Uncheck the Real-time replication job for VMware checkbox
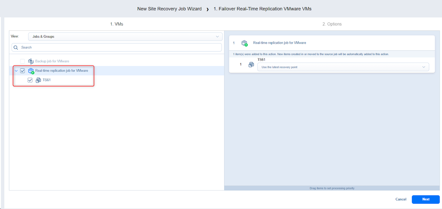Viewport: 442px width, 209px height. pyautogui.click(x=22, y=71)
